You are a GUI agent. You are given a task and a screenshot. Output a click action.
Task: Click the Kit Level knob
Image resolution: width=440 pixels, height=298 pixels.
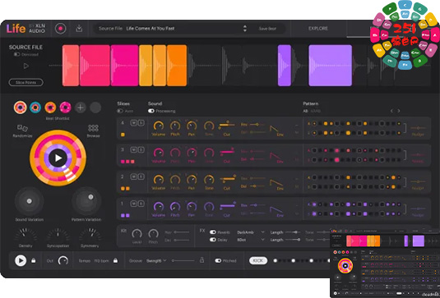[137, 233]
